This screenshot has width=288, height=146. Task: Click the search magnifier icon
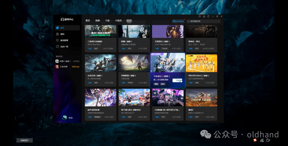pos(189,21)
